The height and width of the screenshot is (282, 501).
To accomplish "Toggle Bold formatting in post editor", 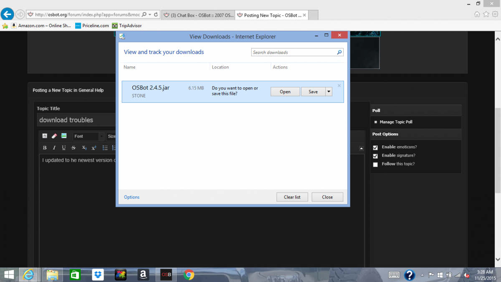I will [x=45, y=148].
